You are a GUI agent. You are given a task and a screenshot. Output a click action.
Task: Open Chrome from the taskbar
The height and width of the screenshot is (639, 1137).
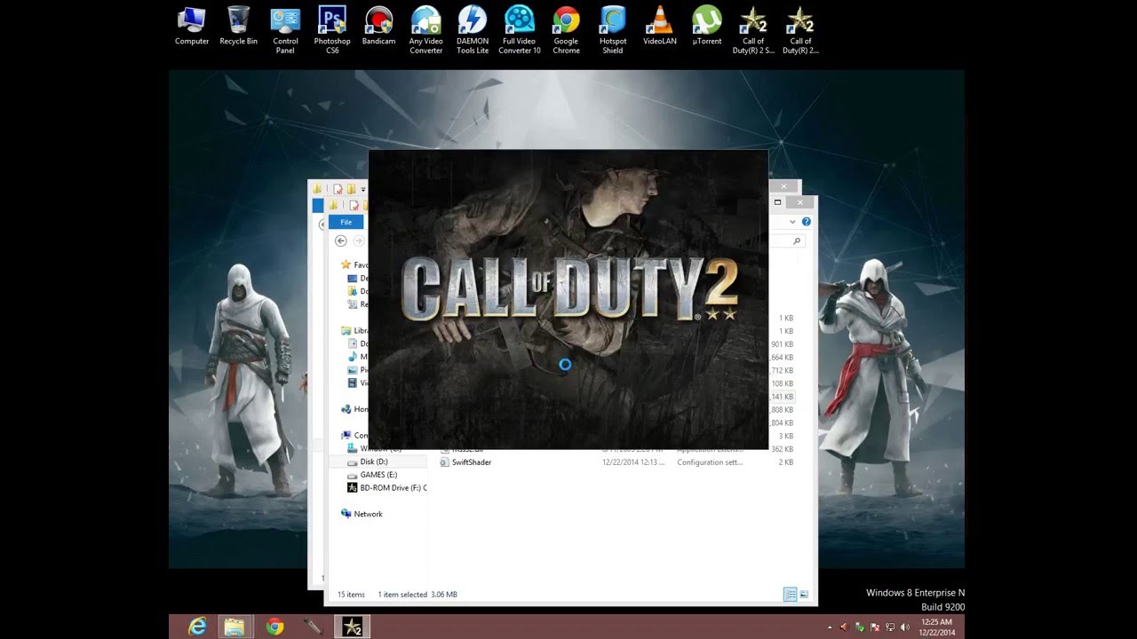274,627
